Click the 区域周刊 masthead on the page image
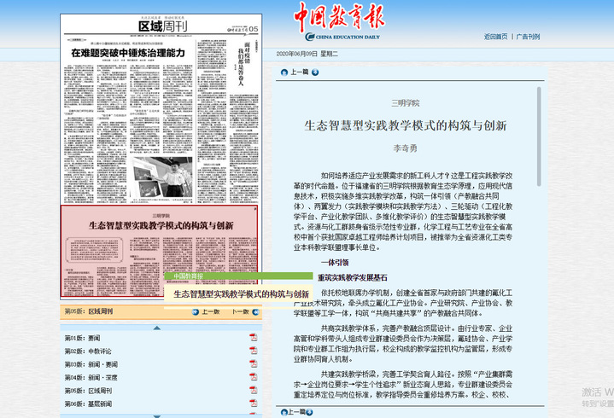The height and width of the screenshot is (418, 614). coord(163,26)
